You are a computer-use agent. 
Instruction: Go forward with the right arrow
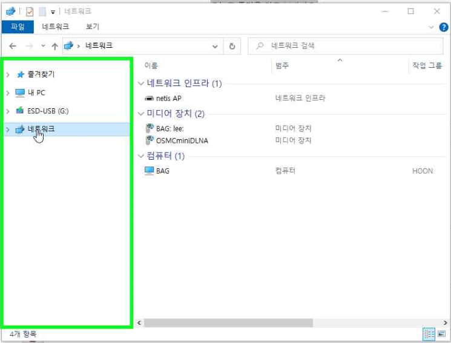click(x=29, y=46)
